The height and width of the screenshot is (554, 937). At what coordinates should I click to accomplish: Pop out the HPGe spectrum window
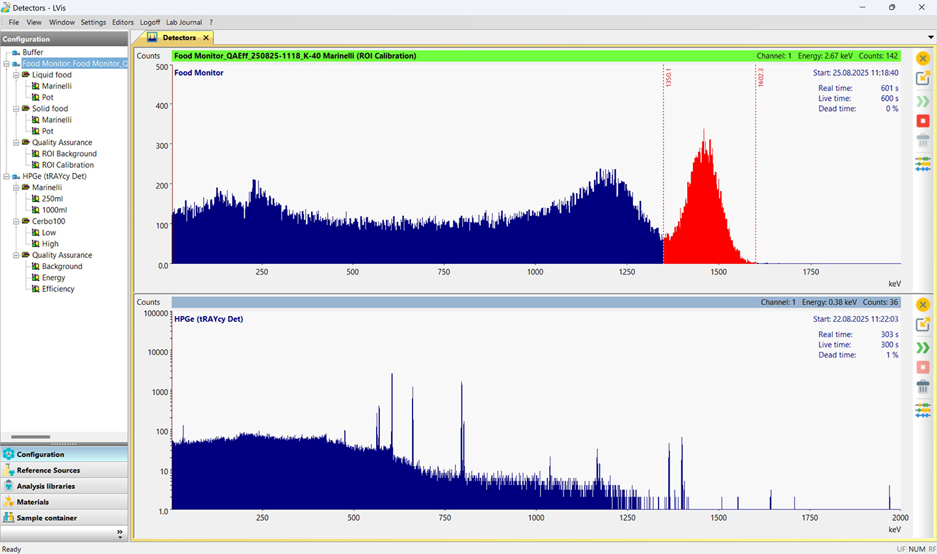923,324
